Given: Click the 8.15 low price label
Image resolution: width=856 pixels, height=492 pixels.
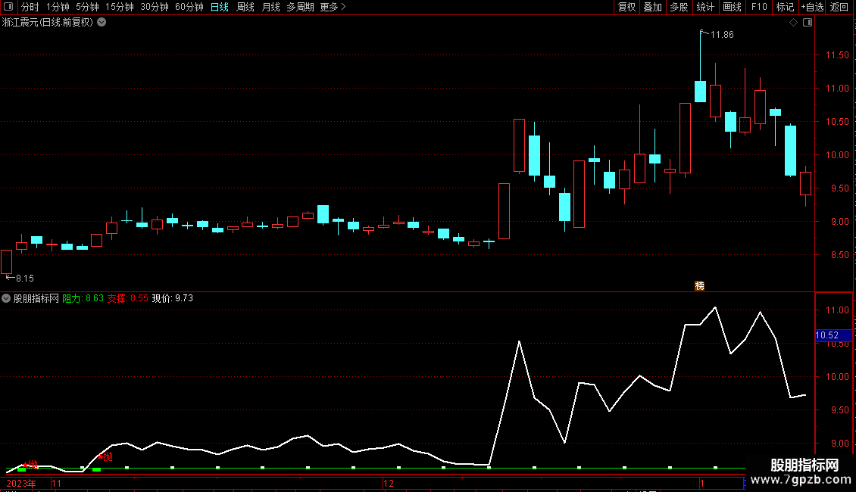Looking at the screenshot, I should click(x=24, y=279).
